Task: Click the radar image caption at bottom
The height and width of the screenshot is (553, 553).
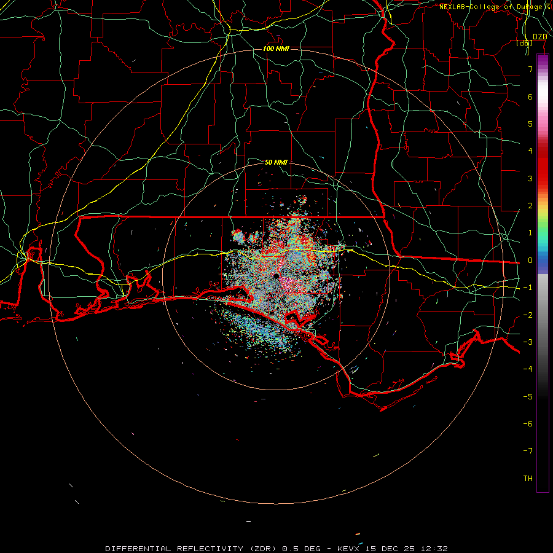Action: [x=276, y=549]
